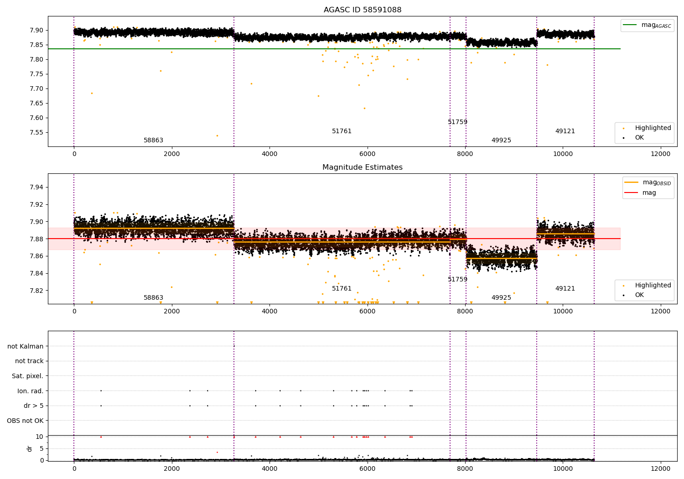Click x-axis tick 4000 in the top plot

[269, 154]
